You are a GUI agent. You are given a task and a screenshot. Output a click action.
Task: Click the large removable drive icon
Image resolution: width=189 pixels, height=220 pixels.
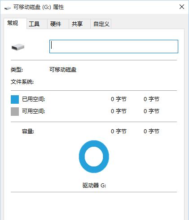pyautogui.click(x=18, y=47)
